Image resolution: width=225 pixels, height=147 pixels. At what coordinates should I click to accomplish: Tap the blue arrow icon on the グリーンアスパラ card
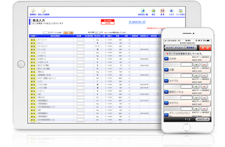coord(166,115)
